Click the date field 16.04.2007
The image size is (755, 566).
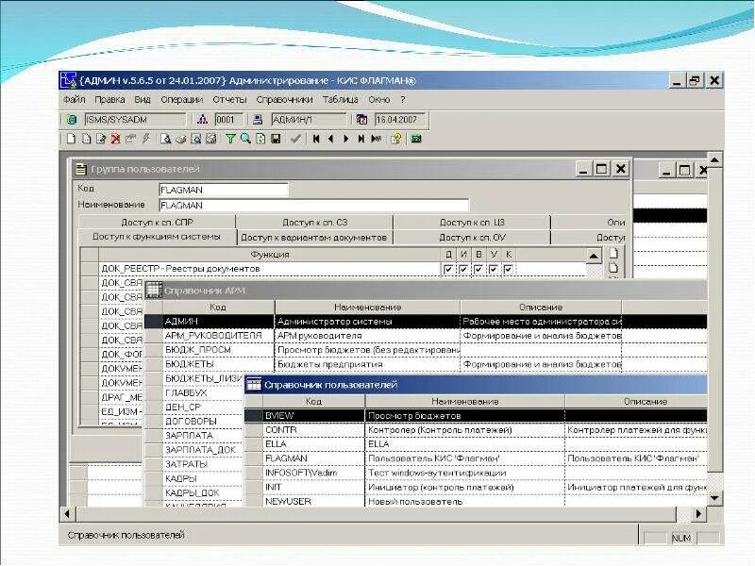click(402, 120)
